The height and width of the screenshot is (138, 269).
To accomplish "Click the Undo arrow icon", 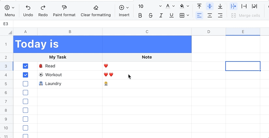I will (x=28, y=8).
